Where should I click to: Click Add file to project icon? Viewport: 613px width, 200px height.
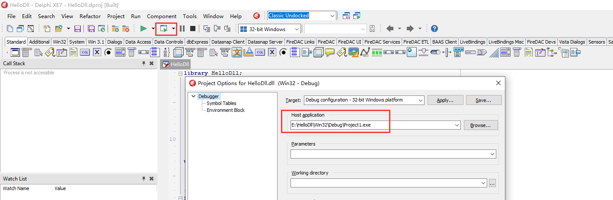pyautogui.click(x=115, y=29)
